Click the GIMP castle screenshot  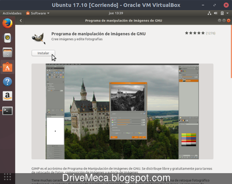click(123, 112)
